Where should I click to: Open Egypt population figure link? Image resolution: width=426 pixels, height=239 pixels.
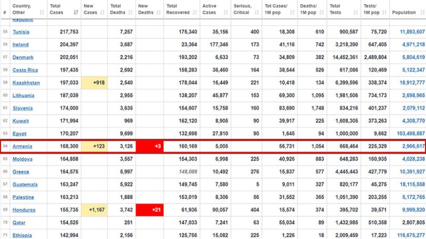click(x=411, y=134)
